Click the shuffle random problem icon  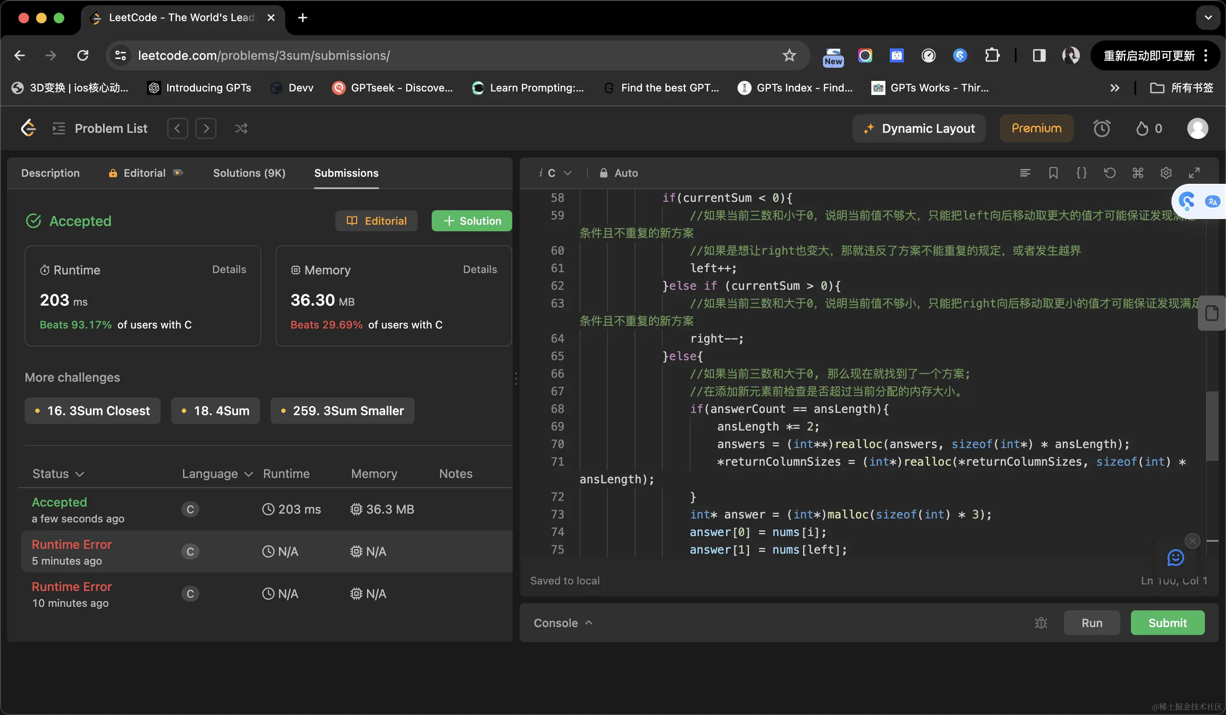pos(241,128)
